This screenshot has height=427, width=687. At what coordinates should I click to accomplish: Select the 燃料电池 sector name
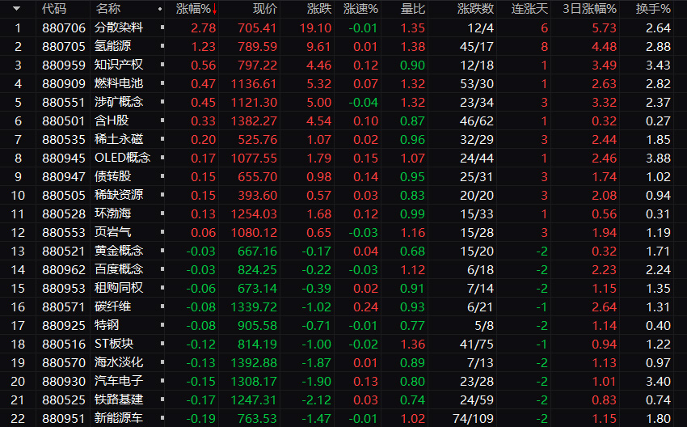point(119,83)
